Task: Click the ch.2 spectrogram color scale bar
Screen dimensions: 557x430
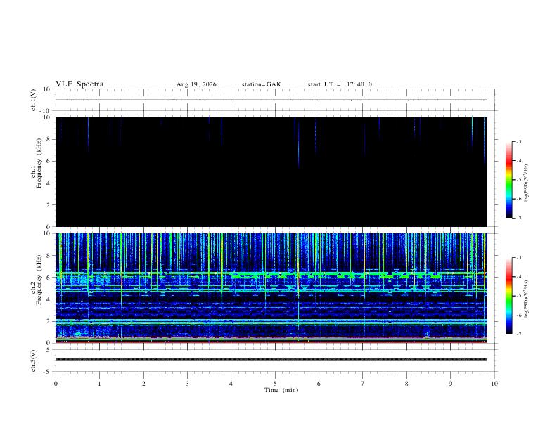Action: point(508,296)
